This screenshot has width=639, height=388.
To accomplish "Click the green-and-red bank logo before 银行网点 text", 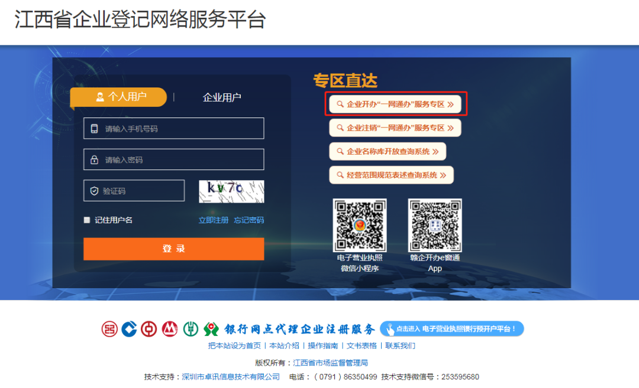I will (211, 329).
